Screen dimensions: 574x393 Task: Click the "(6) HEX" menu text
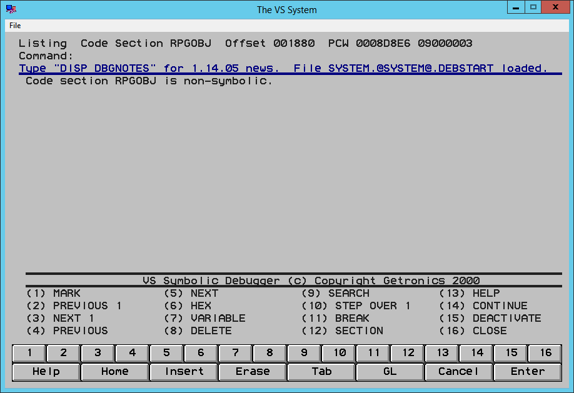pyautogui.click(x=188, y=306)
